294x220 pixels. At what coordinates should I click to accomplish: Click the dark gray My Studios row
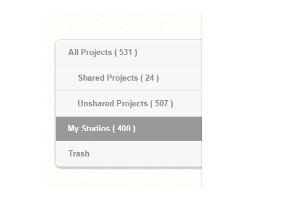(x=129, y=129)
